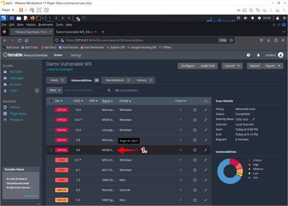The height and width of the screenshot is (206, 288).
Task: Check the box on the MS12-0 row
Action: click(x=51, y=160)
